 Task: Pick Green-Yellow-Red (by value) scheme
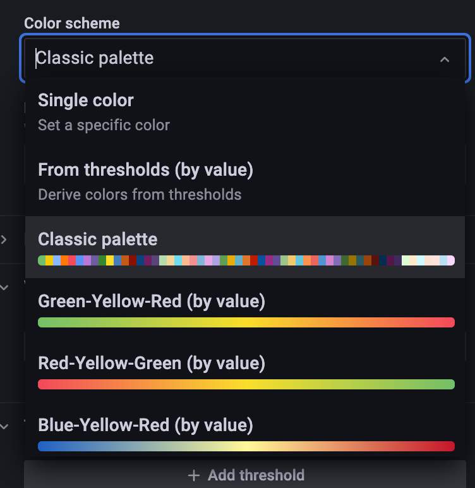(x=245, y=309)
